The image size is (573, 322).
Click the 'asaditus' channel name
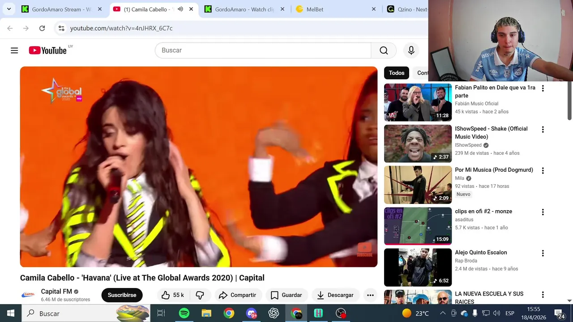[464, 220]
